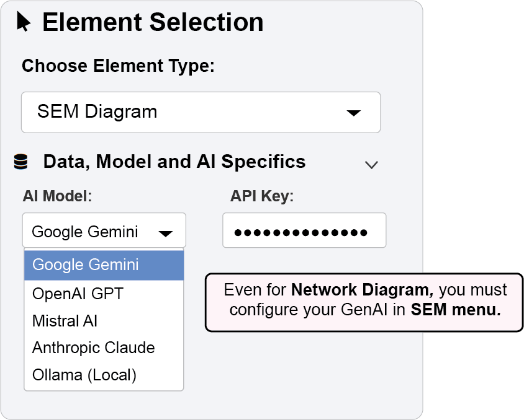Choose OpenAI GPT from the model list
Screen dimensions: 524x420
[78, 294]
